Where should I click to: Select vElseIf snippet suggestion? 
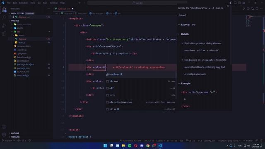tap(141, 109)
